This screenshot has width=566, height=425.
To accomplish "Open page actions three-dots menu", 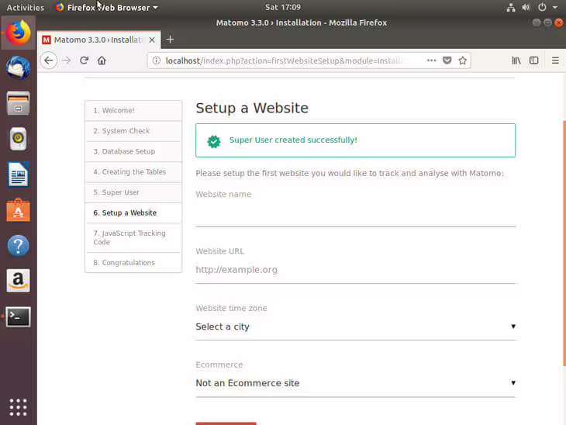I will click(x=431, y=60).
